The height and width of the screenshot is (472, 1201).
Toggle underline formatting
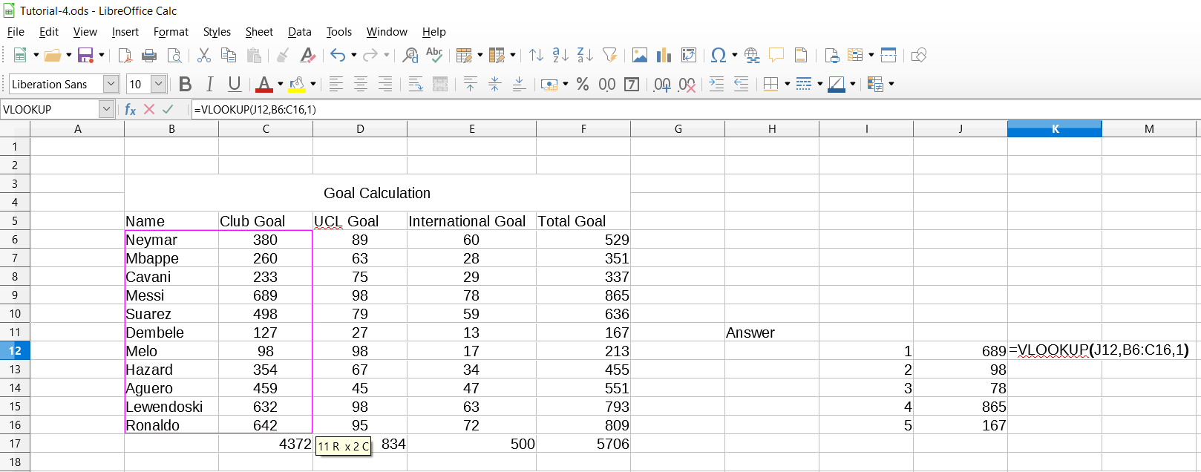(x=235, y=85)
